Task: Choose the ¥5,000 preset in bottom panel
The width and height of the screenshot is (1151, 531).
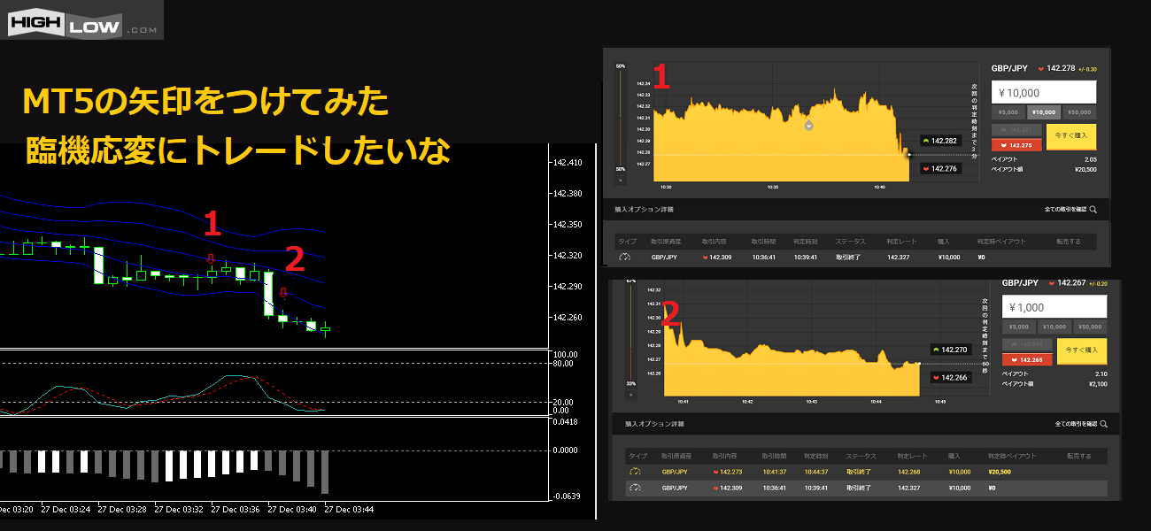Action: pyautogui.click(x=1019, y=327)
